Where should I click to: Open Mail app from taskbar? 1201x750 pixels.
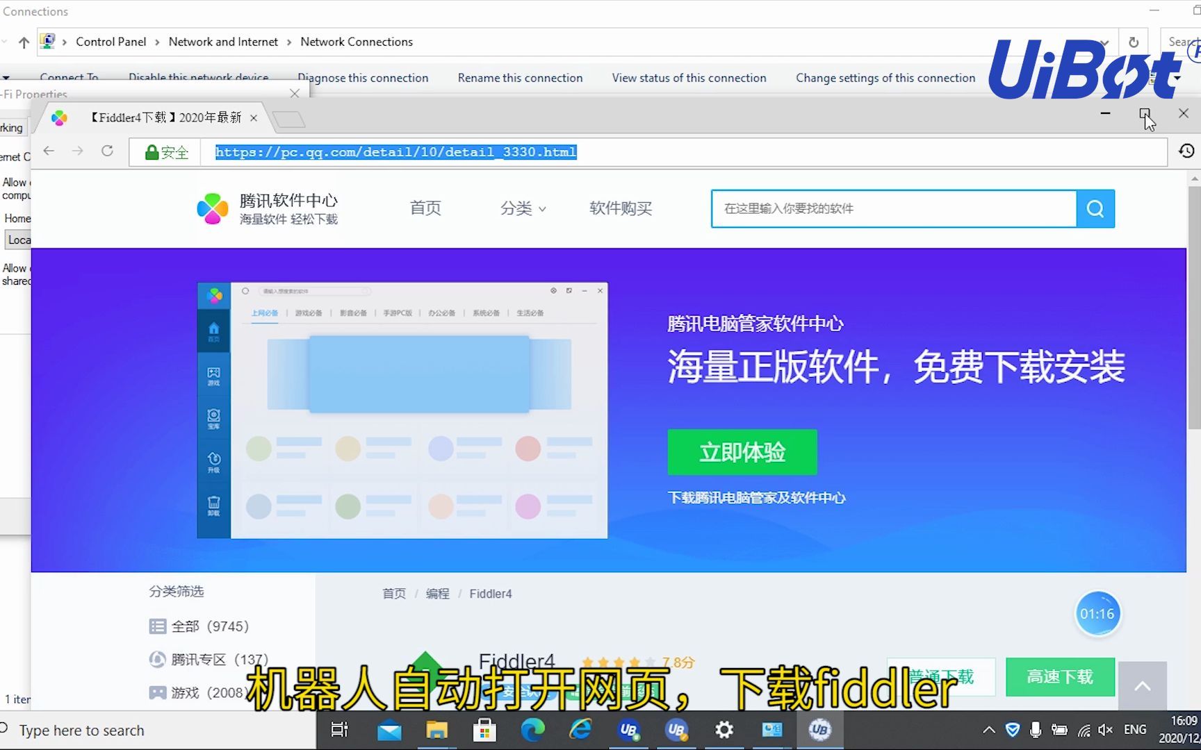coord(389,730)
